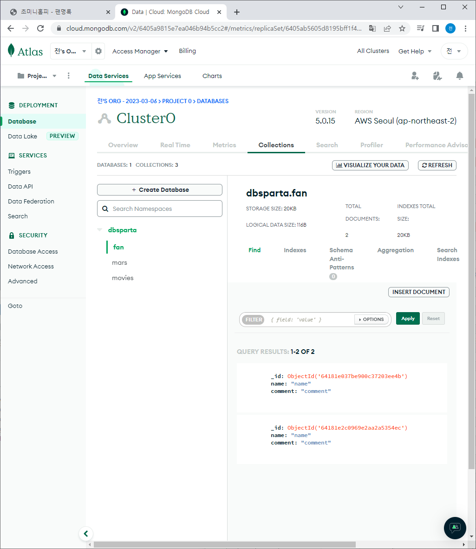Focus the Search Namespaces field

[160, 209]
